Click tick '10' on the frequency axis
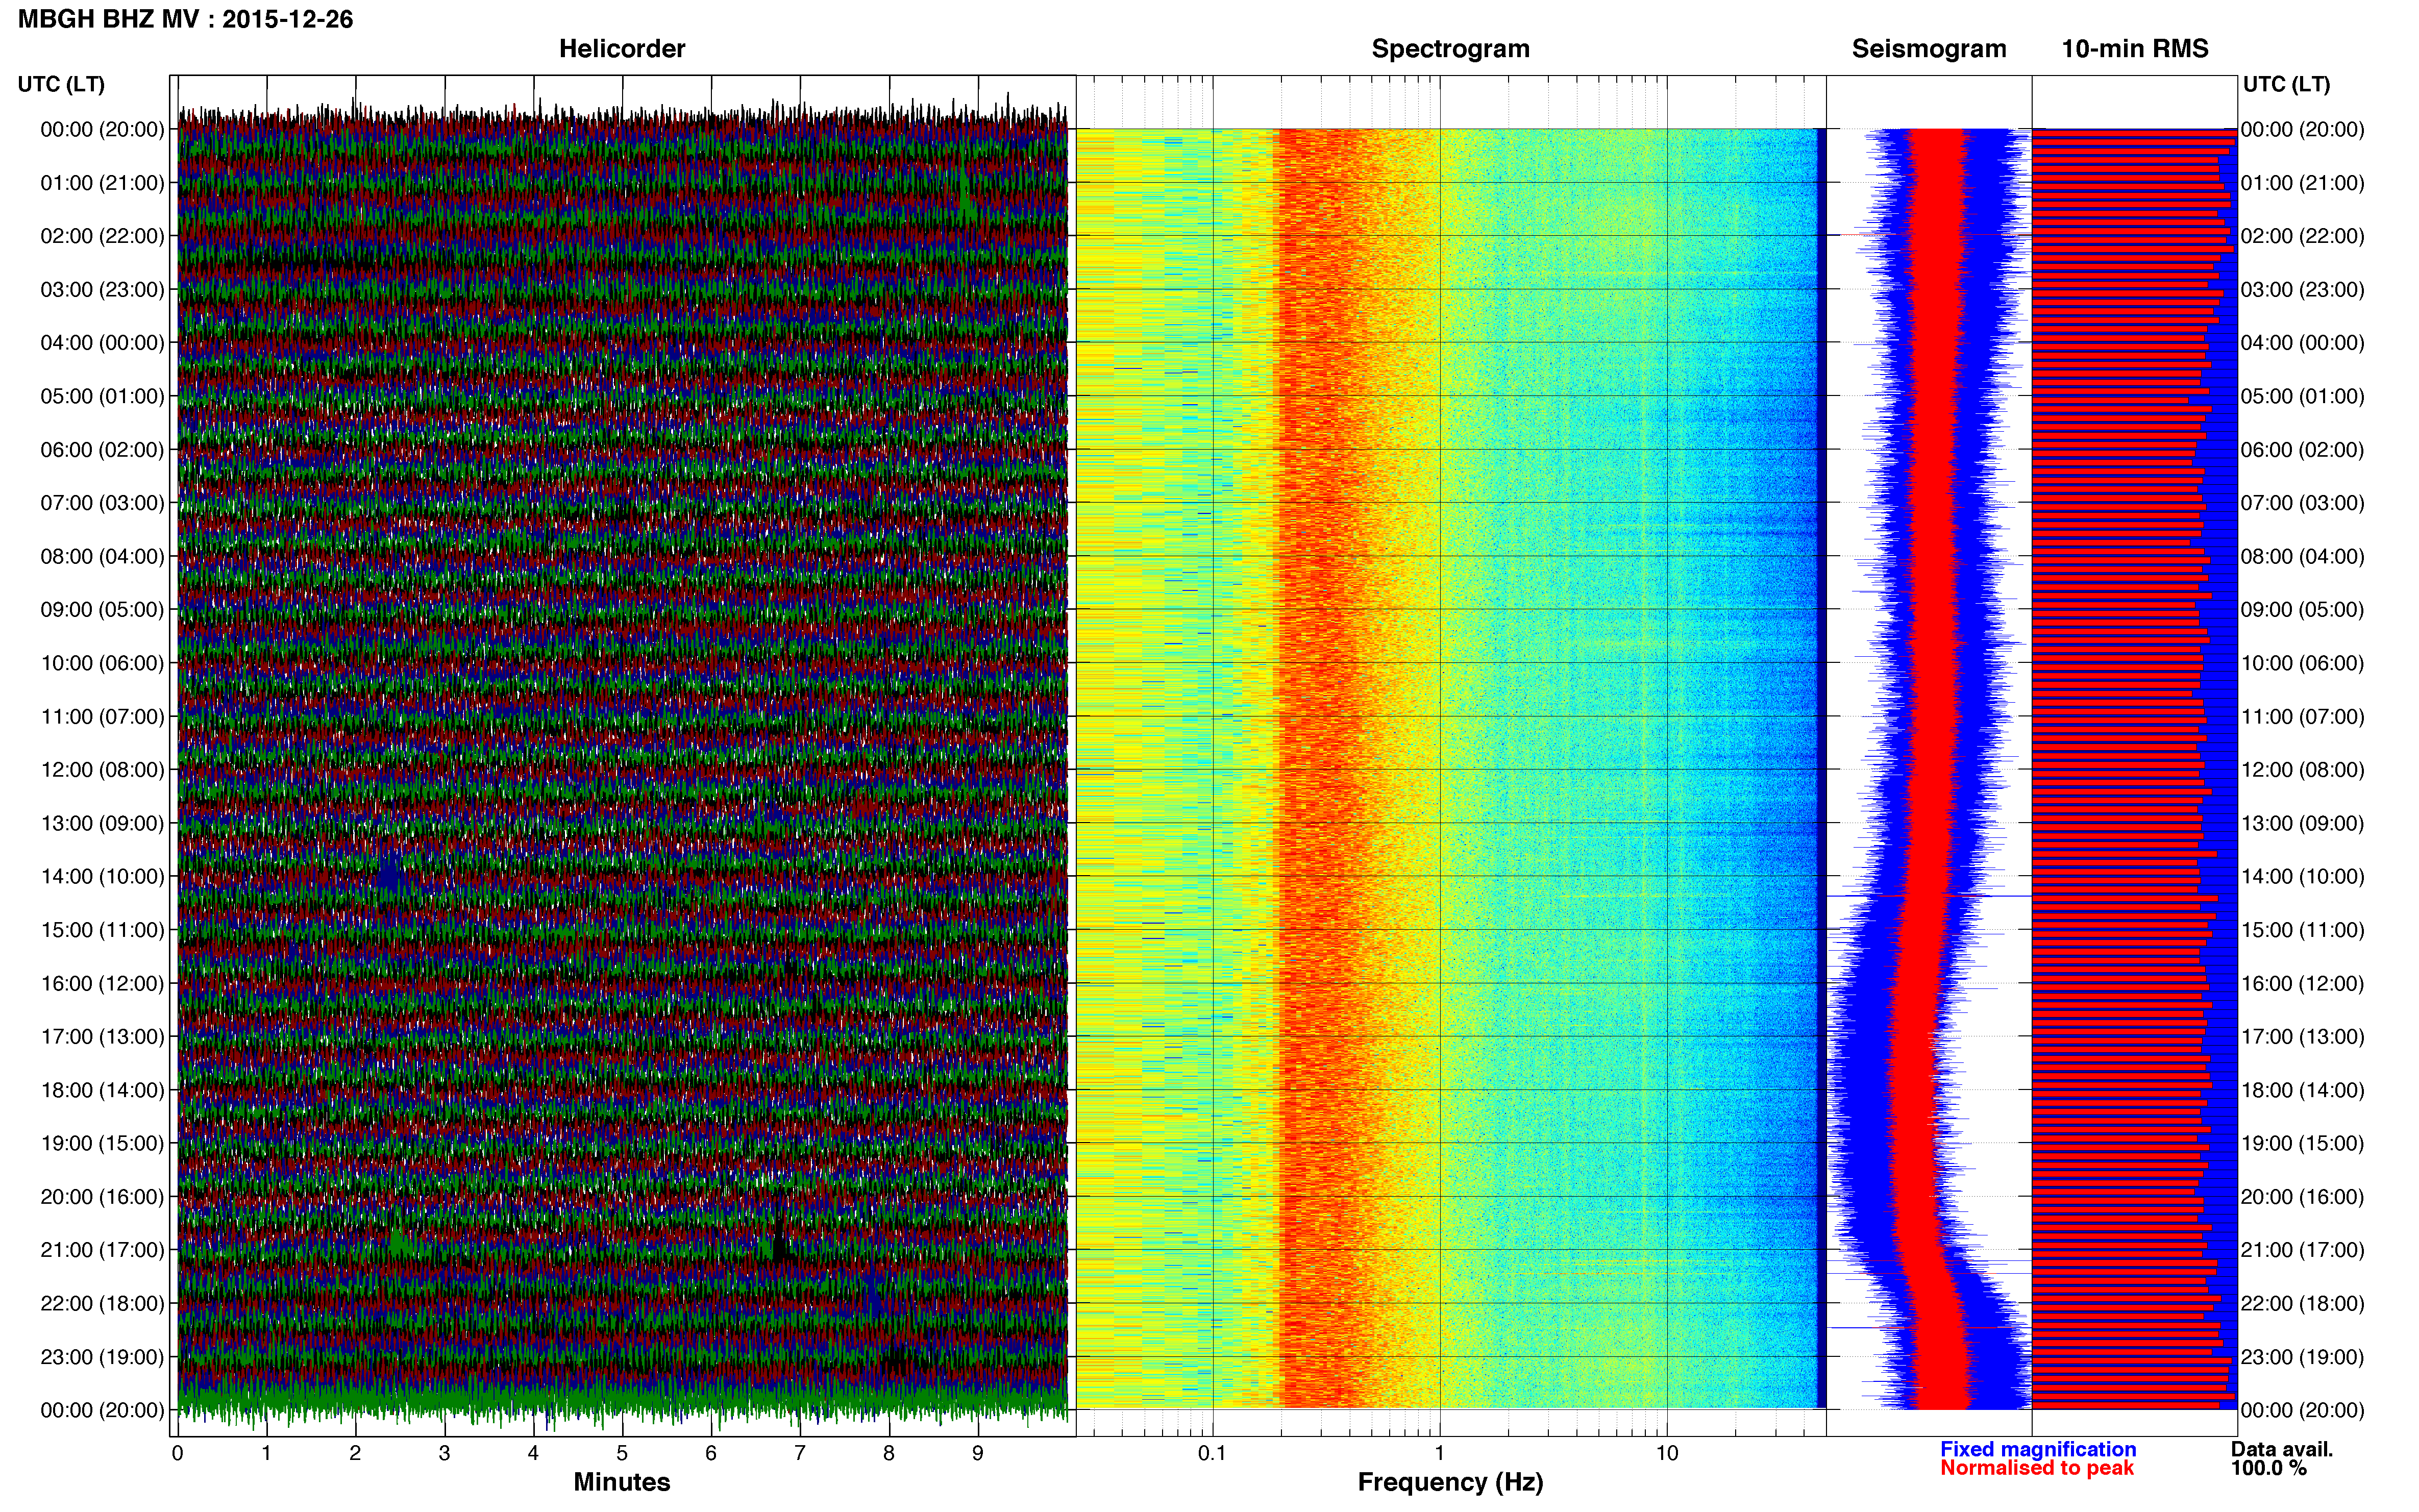 (x=1667, y=1454)
